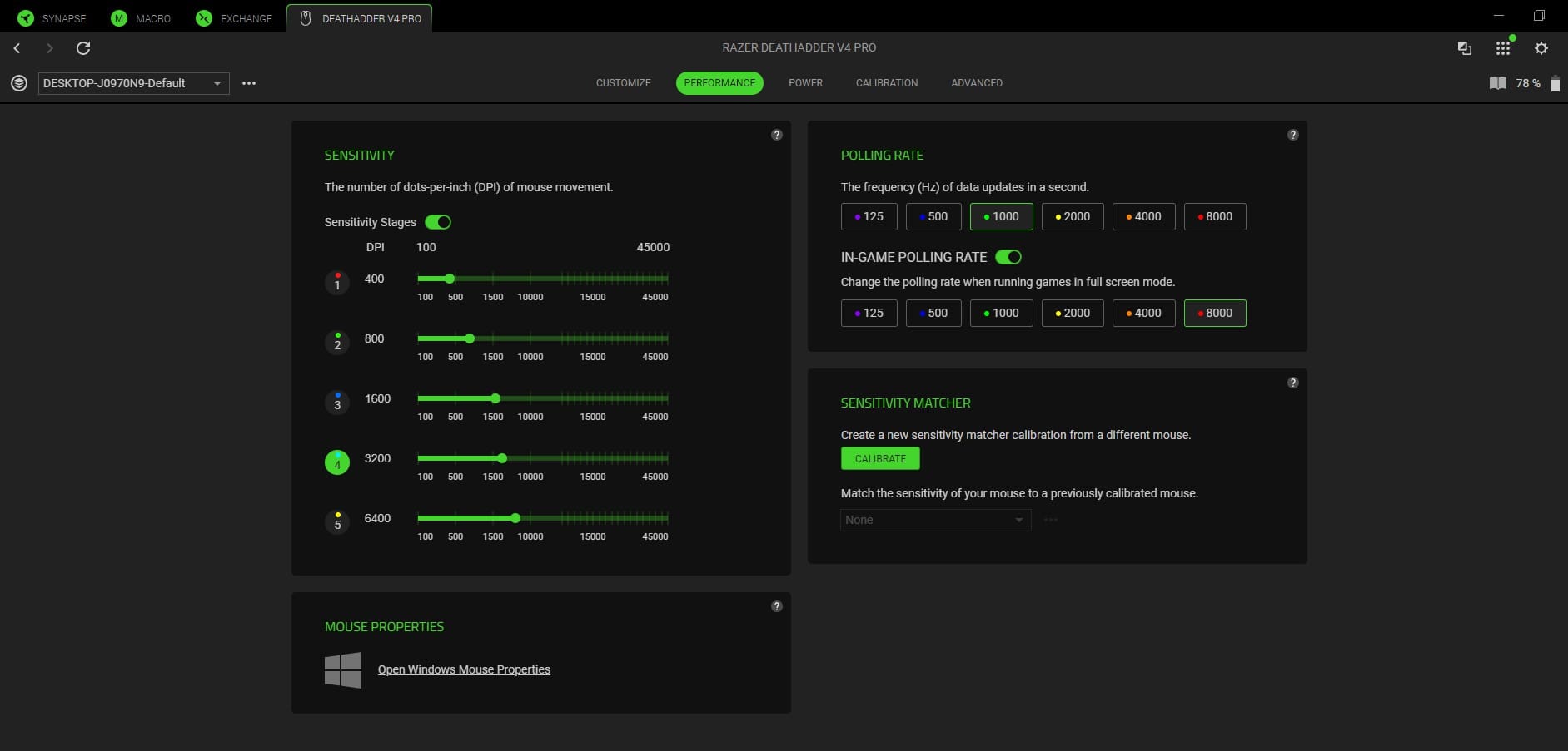
Task: Open the Power tab
Action: click(x=805, y=83)
